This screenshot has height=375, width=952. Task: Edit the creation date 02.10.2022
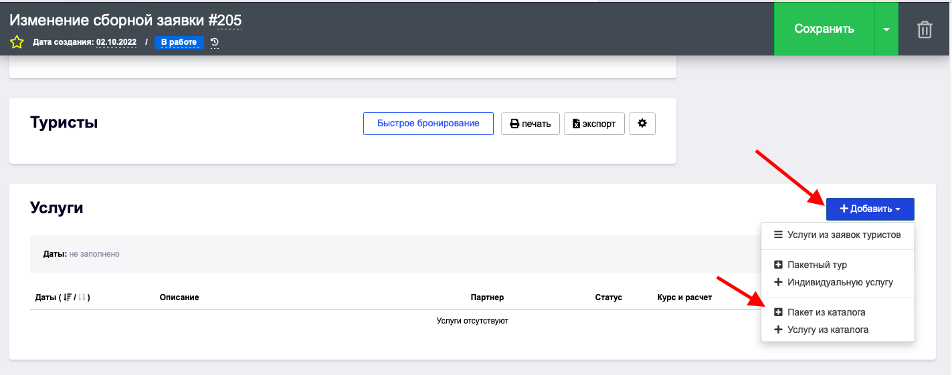[116, 42]
